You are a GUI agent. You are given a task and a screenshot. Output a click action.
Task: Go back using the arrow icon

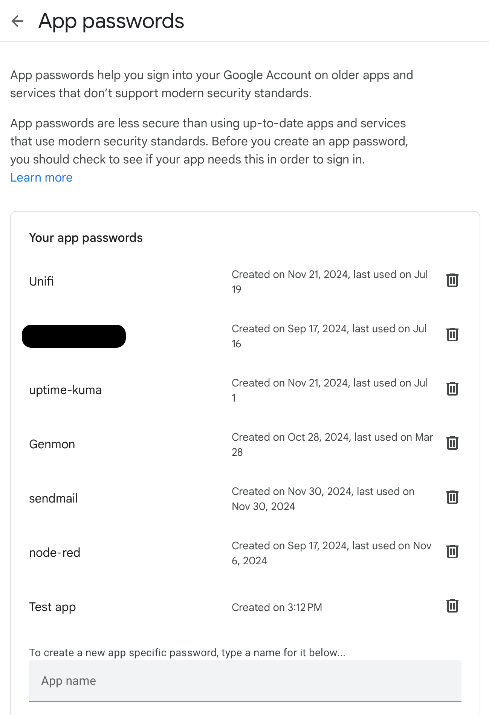(17, 21)
